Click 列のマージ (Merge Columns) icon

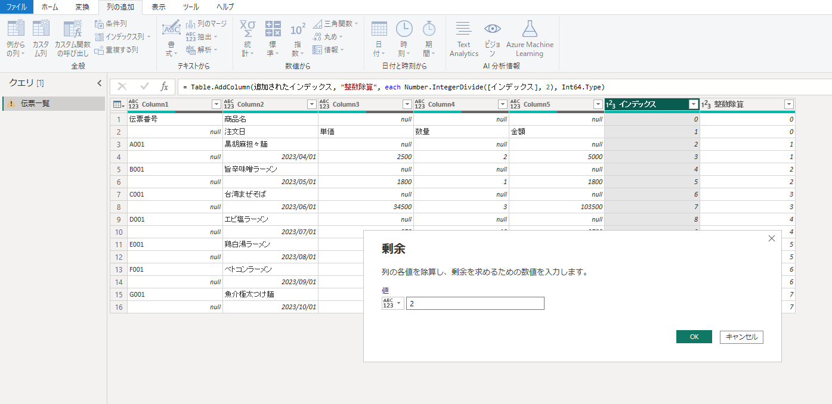(x=206, y=24)
